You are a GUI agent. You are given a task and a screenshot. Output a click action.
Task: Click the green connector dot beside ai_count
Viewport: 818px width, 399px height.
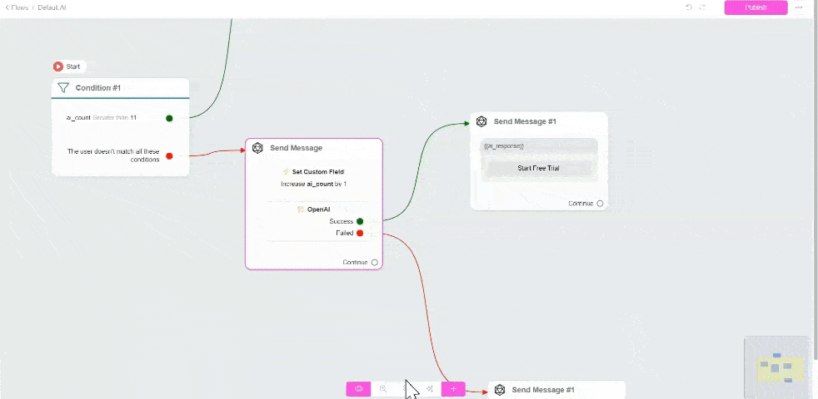click(x=169, y=118)
